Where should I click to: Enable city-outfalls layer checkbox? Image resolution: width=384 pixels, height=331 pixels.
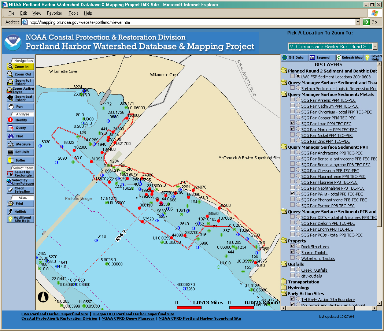(x=292, y=275)
